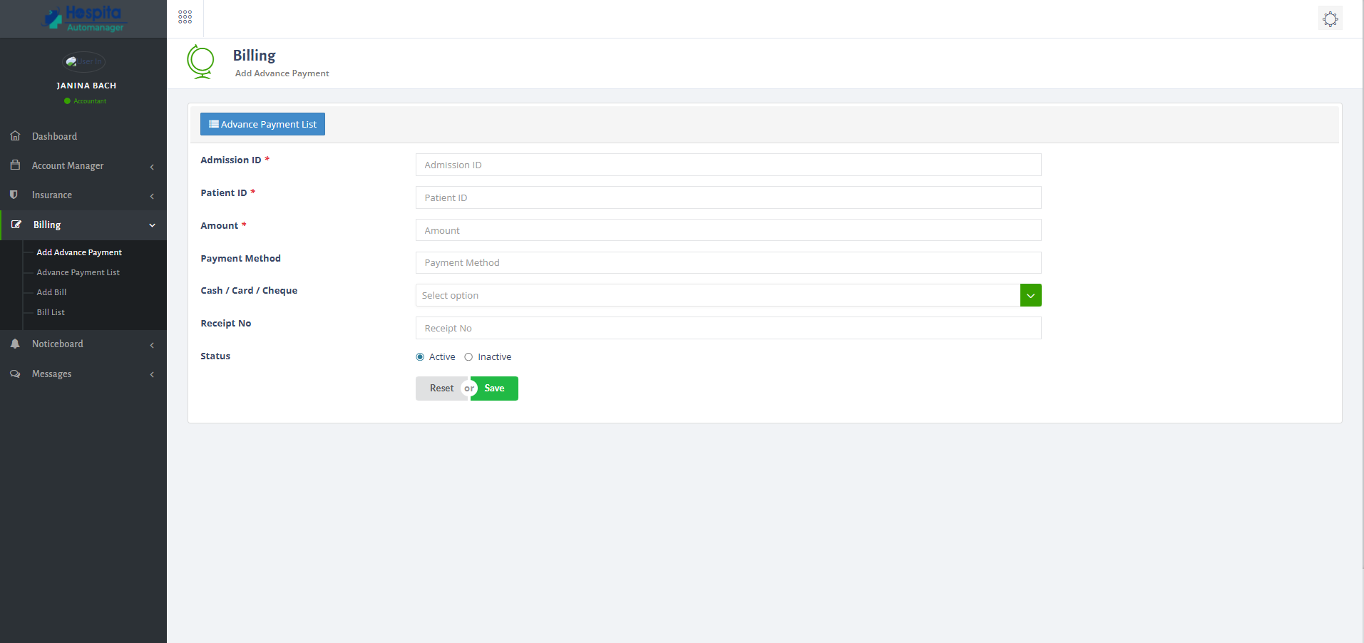Select the Billing pencil icon in sidebar

[15, 225]
